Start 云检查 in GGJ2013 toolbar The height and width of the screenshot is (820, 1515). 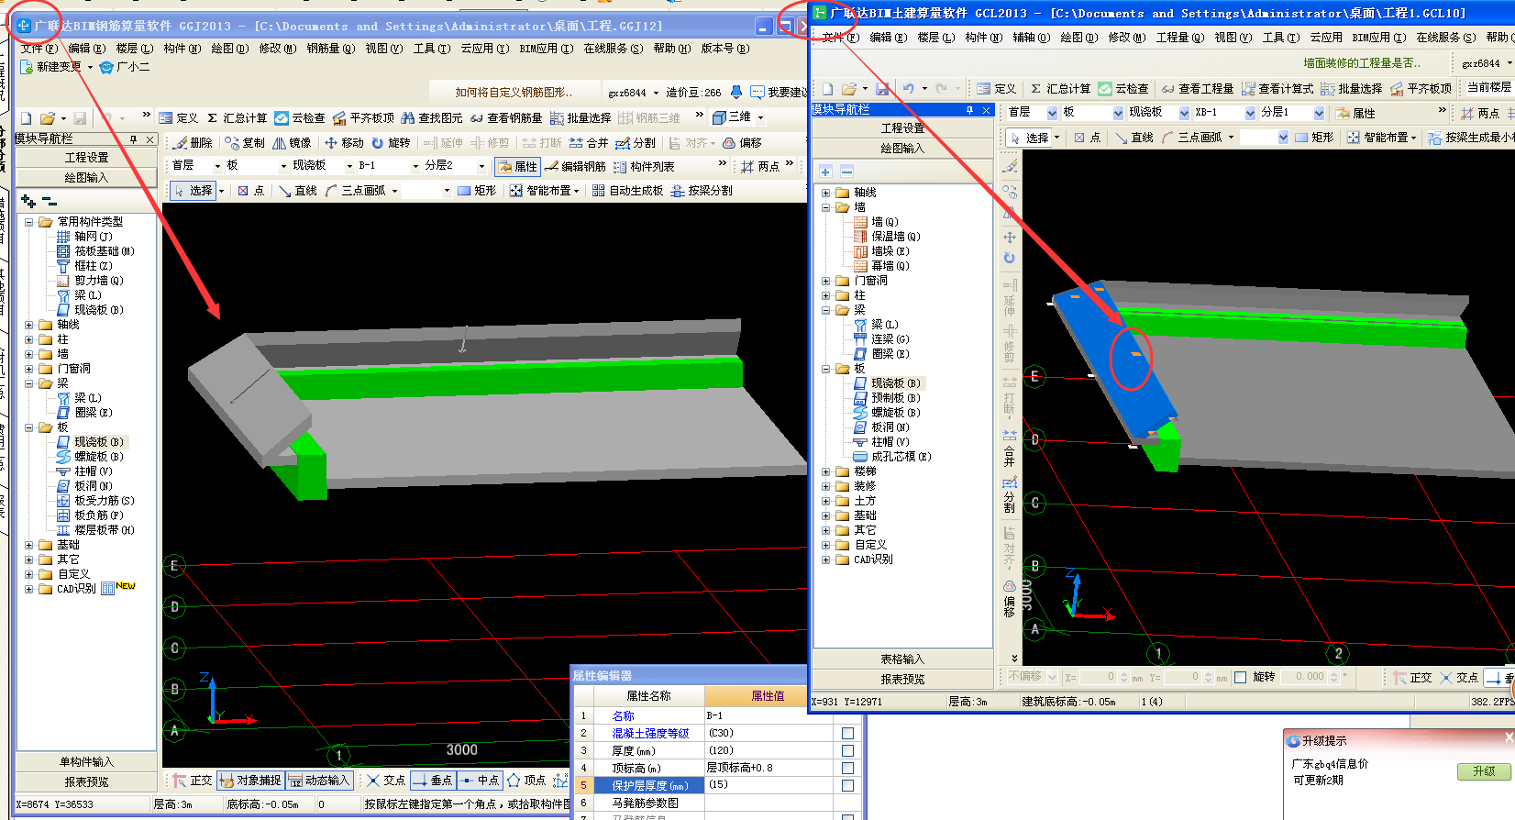click(x=300, y=117)
